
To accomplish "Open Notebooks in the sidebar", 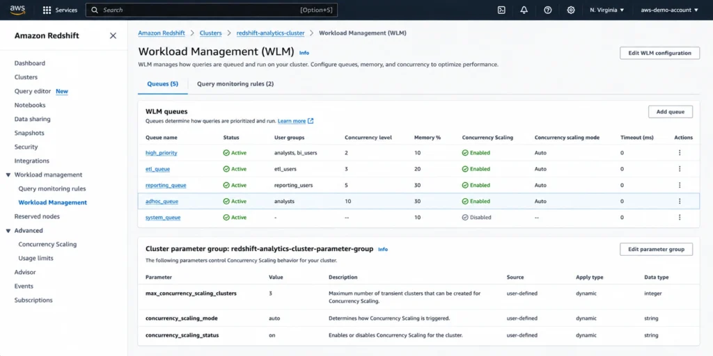I will 30,105.
